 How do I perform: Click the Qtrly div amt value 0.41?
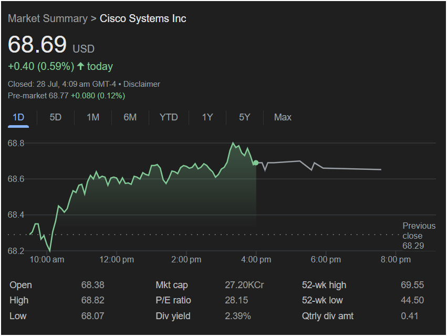(x=409, y=316)
